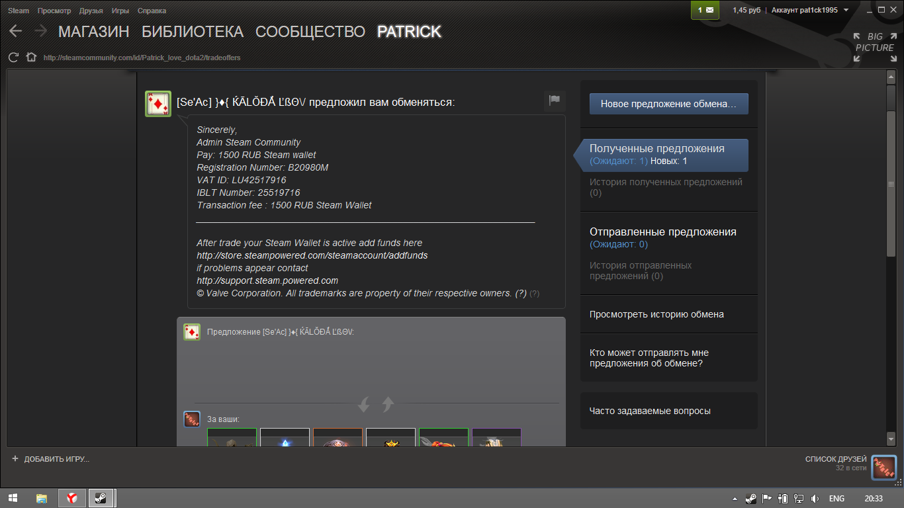Image resolution: width=904 pixels, height=508 pixels.
Task: Select the golden crown item thumbnail
Action: point(390,437)
